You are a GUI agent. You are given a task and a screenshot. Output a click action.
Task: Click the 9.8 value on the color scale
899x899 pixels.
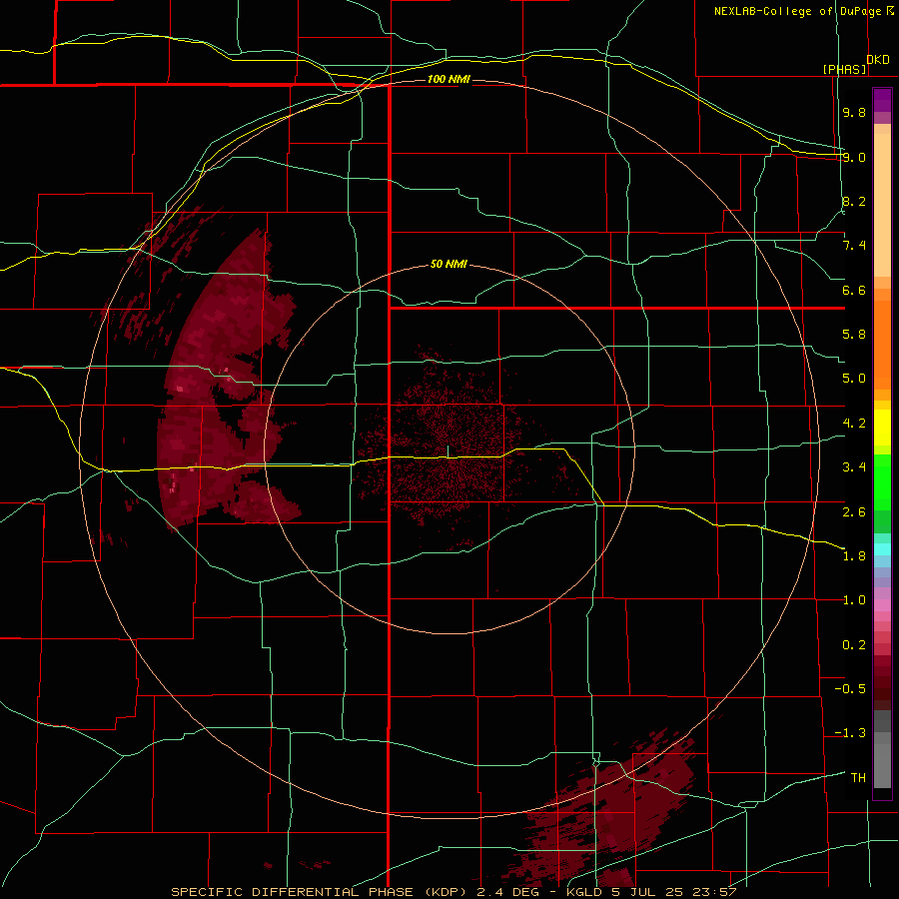pos(854,112)
